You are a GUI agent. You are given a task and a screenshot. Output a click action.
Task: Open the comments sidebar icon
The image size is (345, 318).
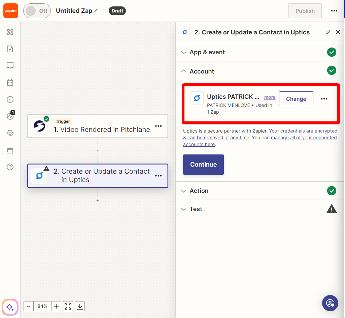[10, 66]
